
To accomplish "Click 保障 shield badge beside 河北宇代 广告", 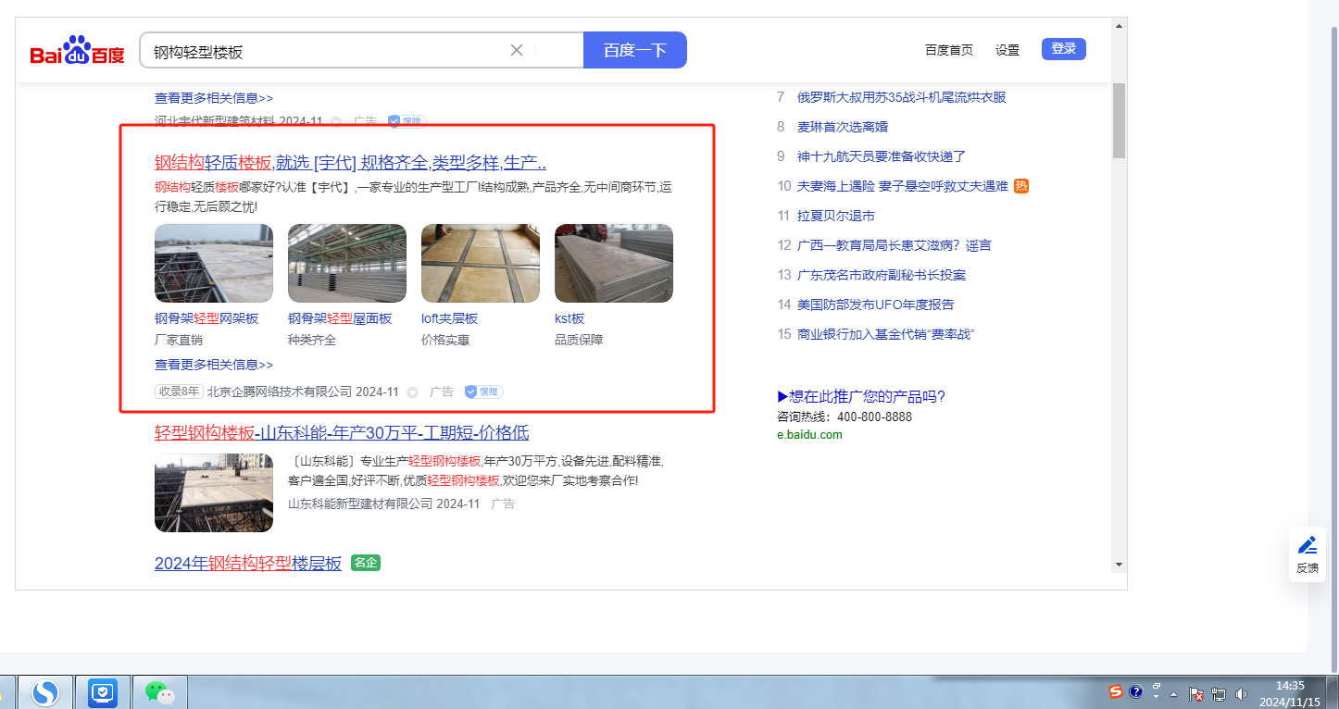I will 407,121.
